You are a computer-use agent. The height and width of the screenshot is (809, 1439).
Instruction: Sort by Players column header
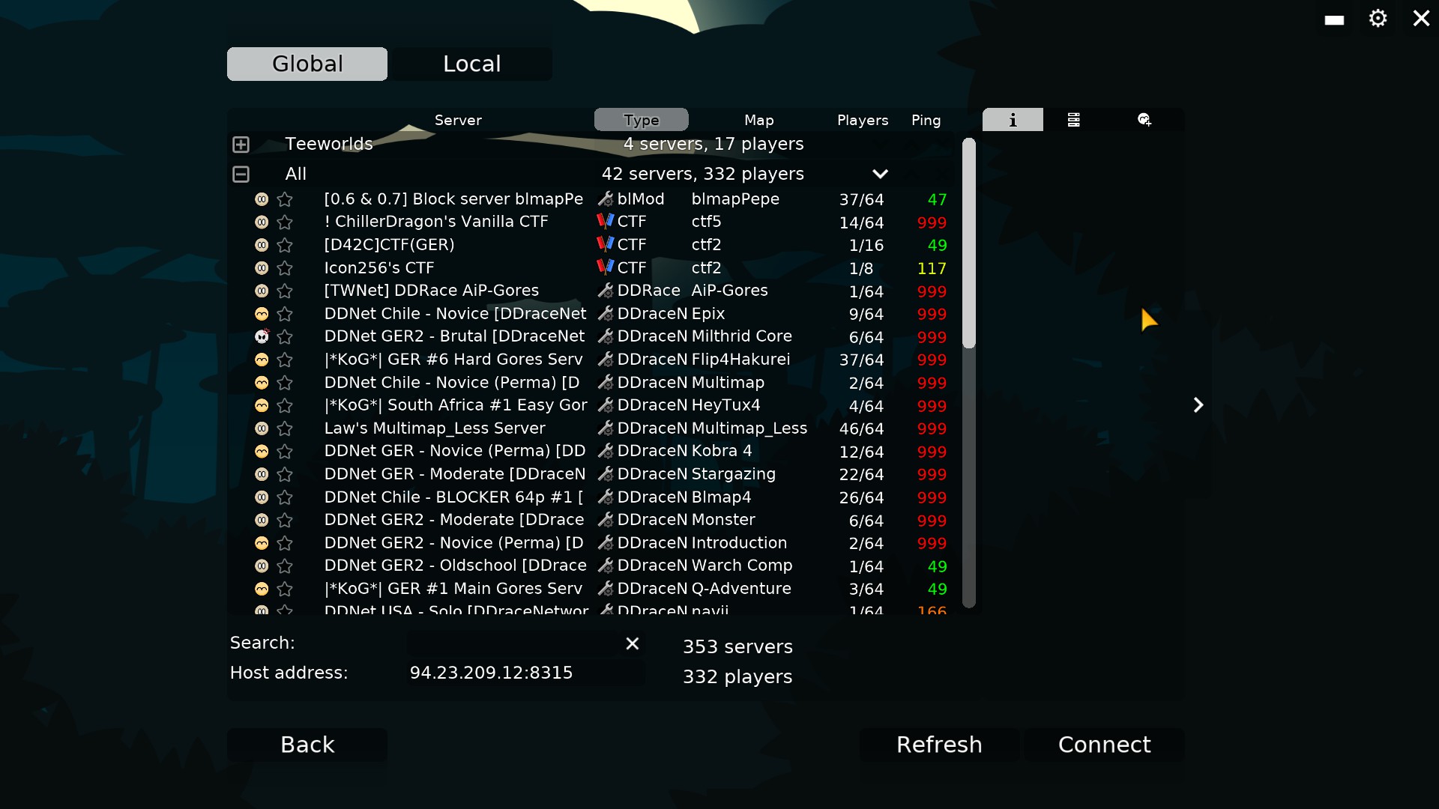pos(863,120)
